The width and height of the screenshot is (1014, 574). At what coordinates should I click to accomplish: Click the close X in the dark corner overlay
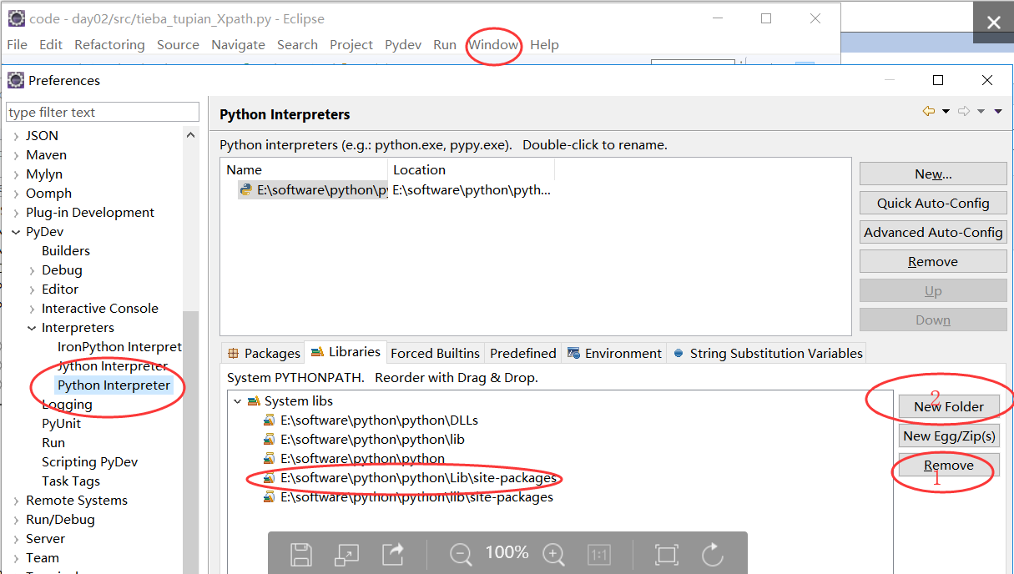tap(993, 23)
